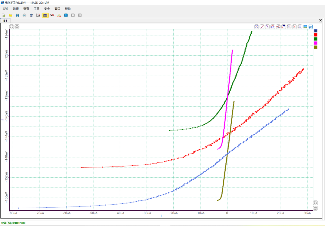This screenshot has height=226, width=325.
Task: Autoscale both XY axes
Action: click(289, 27)
